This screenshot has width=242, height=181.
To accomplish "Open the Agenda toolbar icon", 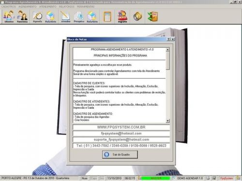I will tap(37, 16).
